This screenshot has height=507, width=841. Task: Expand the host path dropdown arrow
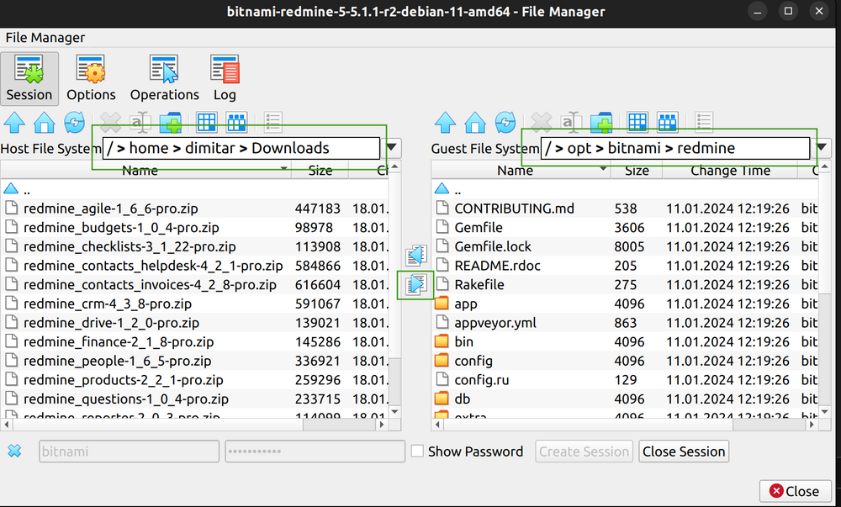[x=393, y=149]
